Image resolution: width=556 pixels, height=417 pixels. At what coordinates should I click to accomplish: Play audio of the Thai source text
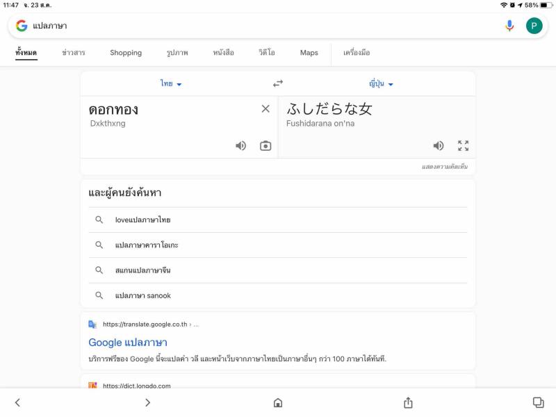point(240,146)
